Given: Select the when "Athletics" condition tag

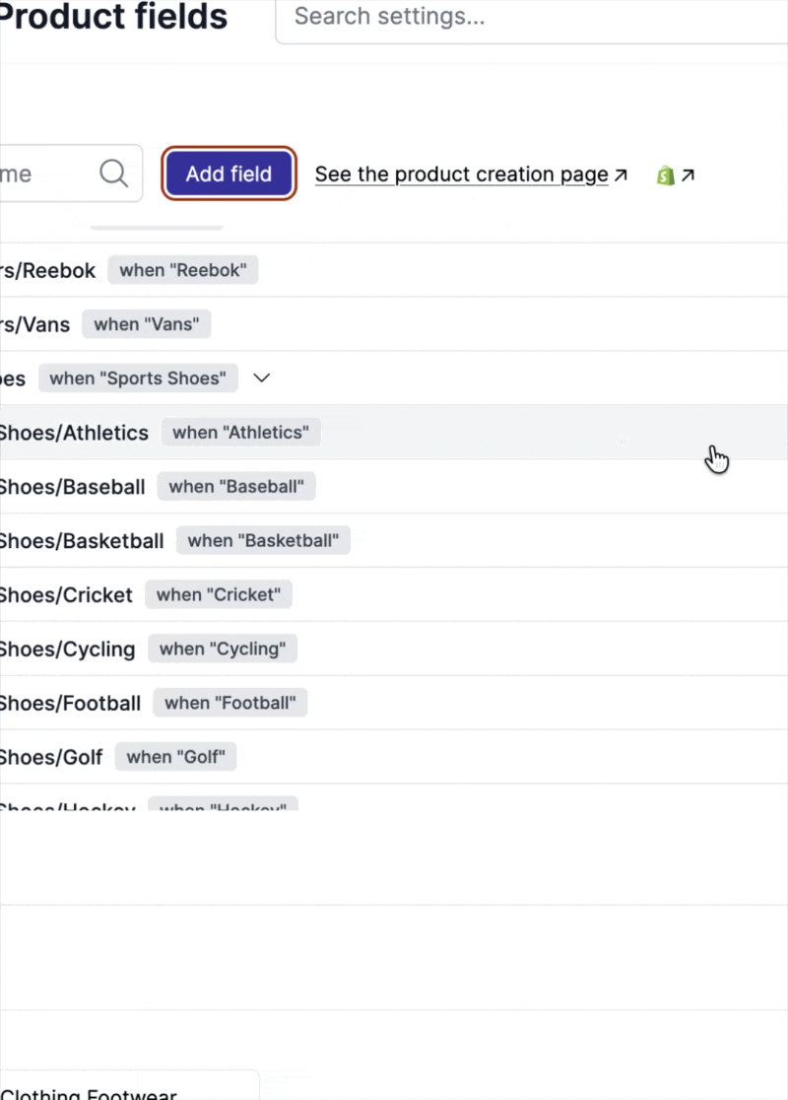Looking at the screenshot, I should [x=240, y=432].
